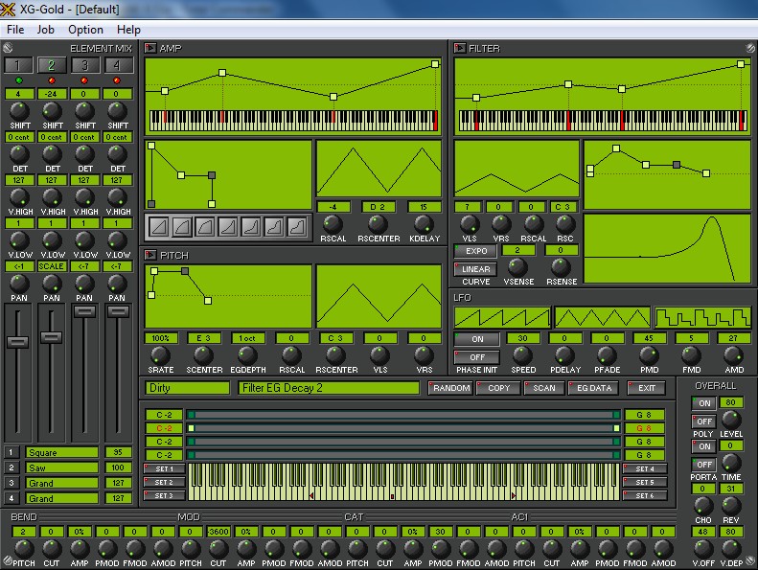The width and height of the screenshot is (758, 570).
Task: Click the PITCH section play icon
Action: click(x=150, y=255)
